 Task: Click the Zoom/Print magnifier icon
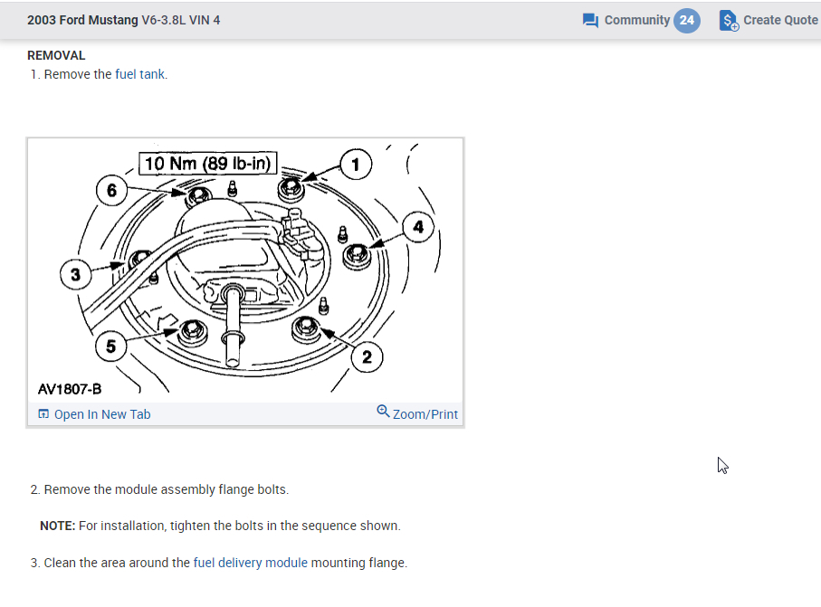pyautogui.click(x=384, y=413)
